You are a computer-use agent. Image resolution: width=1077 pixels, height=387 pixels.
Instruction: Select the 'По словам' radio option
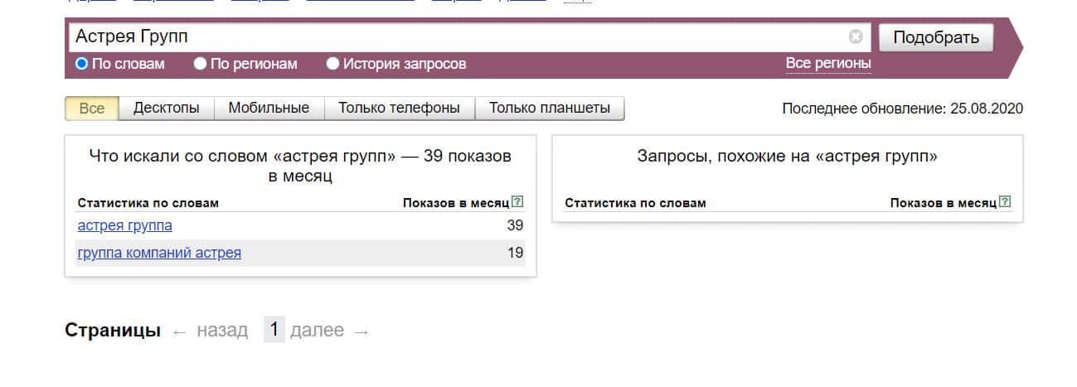pyautogui.click(x=81, y=64)
